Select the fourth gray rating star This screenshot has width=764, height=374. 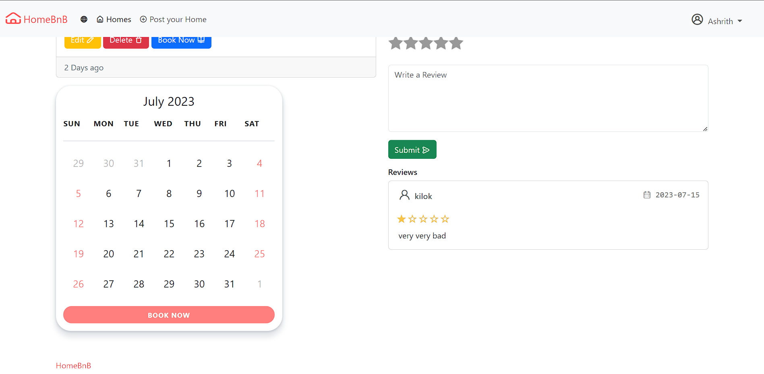point(441,43)
